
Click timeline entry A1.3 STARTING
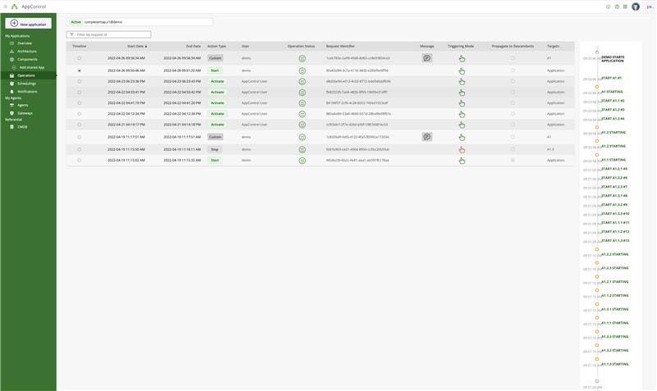coord(613,133)
